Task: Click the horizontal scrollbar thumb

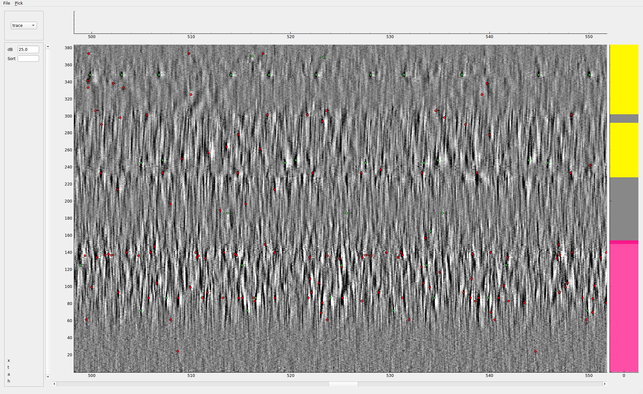Action: [x=343, y=384]
